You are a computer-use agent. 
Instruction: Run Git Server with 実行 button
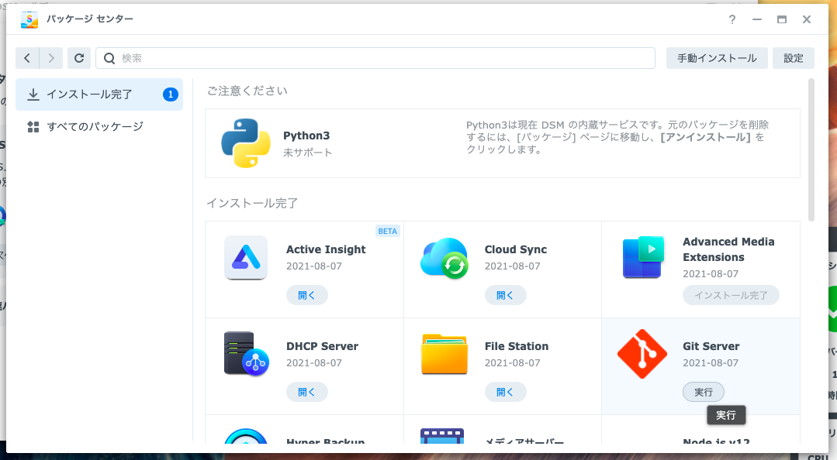point(704,392)
